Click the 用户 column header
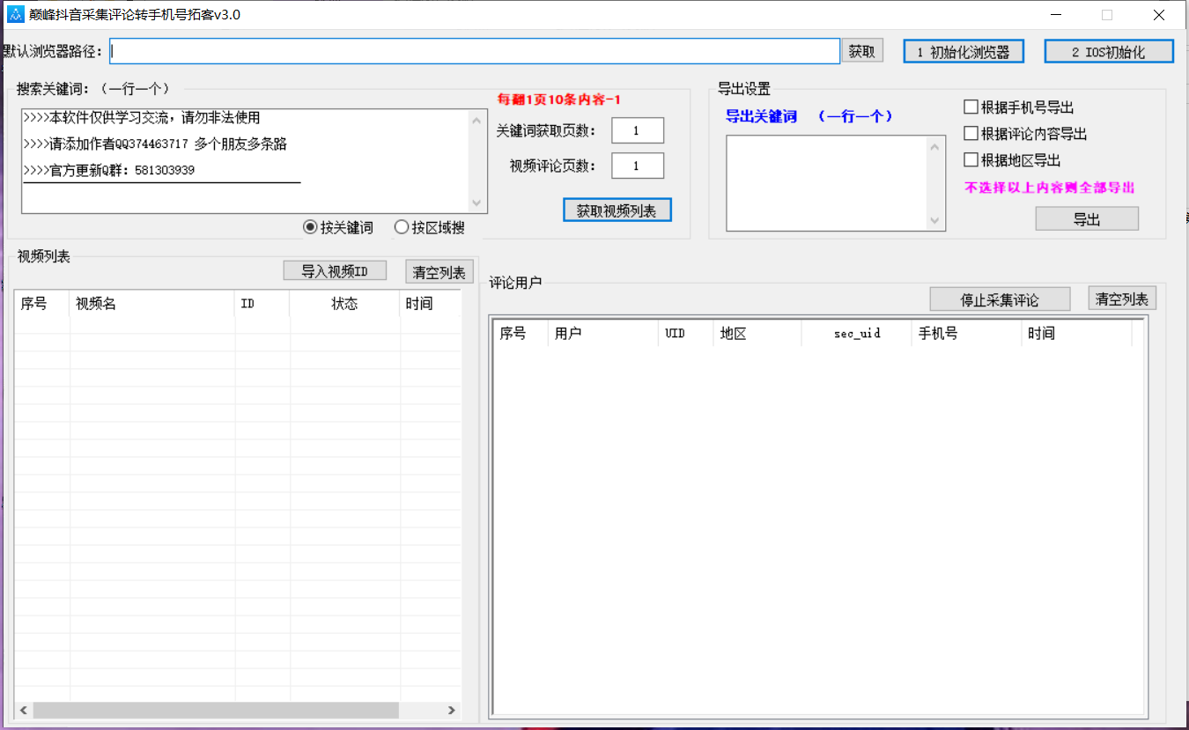This screenshot has height=730, width=1189. coord(603,334)
